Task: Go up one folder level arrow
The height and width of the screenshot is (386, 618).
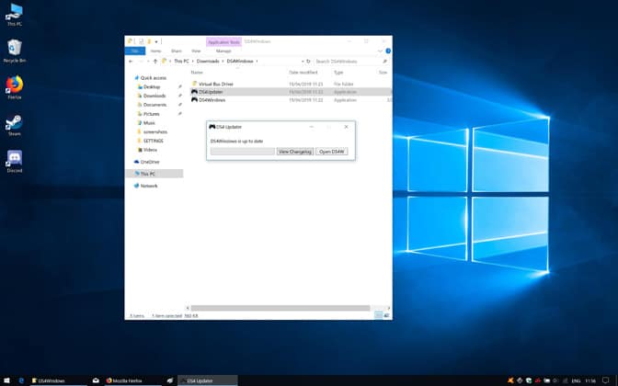Action: (x=155, y=62)
